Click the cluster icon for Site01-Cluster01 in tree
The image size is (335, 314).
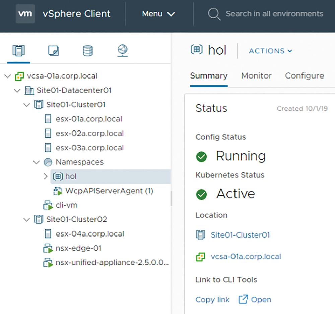point(39,105)
